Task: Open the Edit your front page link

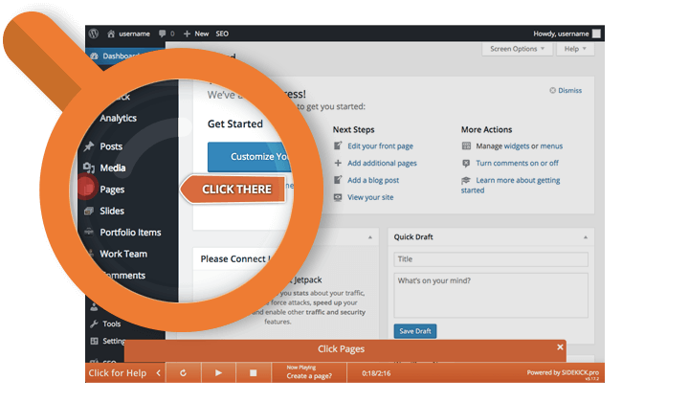Action: coord(380,145)
